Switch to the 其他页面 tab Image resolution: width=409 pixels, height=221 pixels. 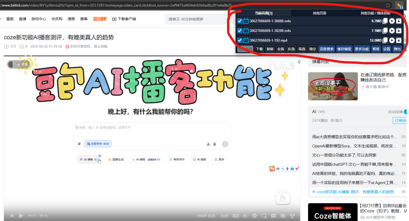pyautogui.click(x=320, y=13)
